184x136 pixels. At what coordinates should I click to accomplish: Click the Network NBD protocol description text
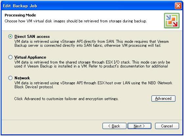pyautogui.click(x=93, y=85)
